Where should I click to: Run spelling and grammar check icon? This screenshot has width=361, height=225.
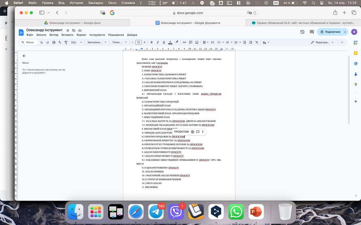[x=60, y=42]
